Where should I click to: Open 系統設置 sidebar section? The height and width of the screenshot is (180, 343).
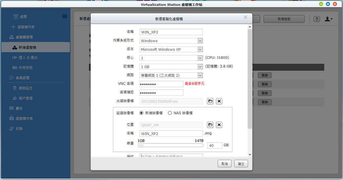pyautogui.click(x=22, y=78)
